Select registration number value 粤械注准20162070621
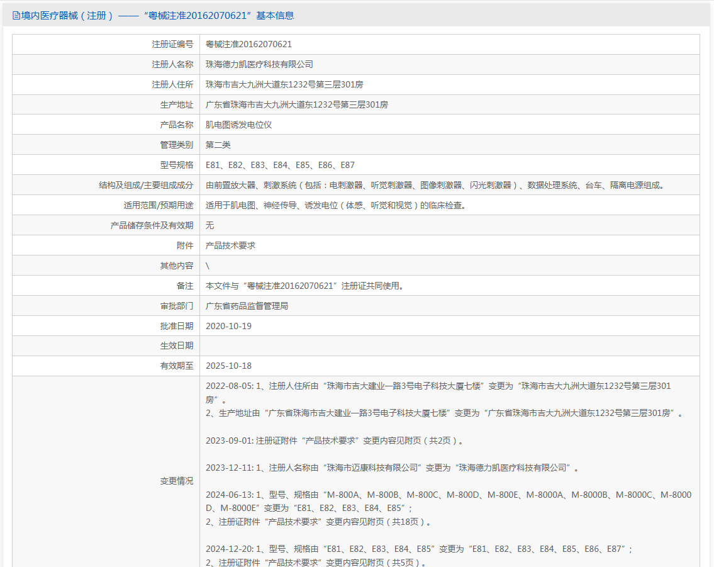 click(248, 45)
